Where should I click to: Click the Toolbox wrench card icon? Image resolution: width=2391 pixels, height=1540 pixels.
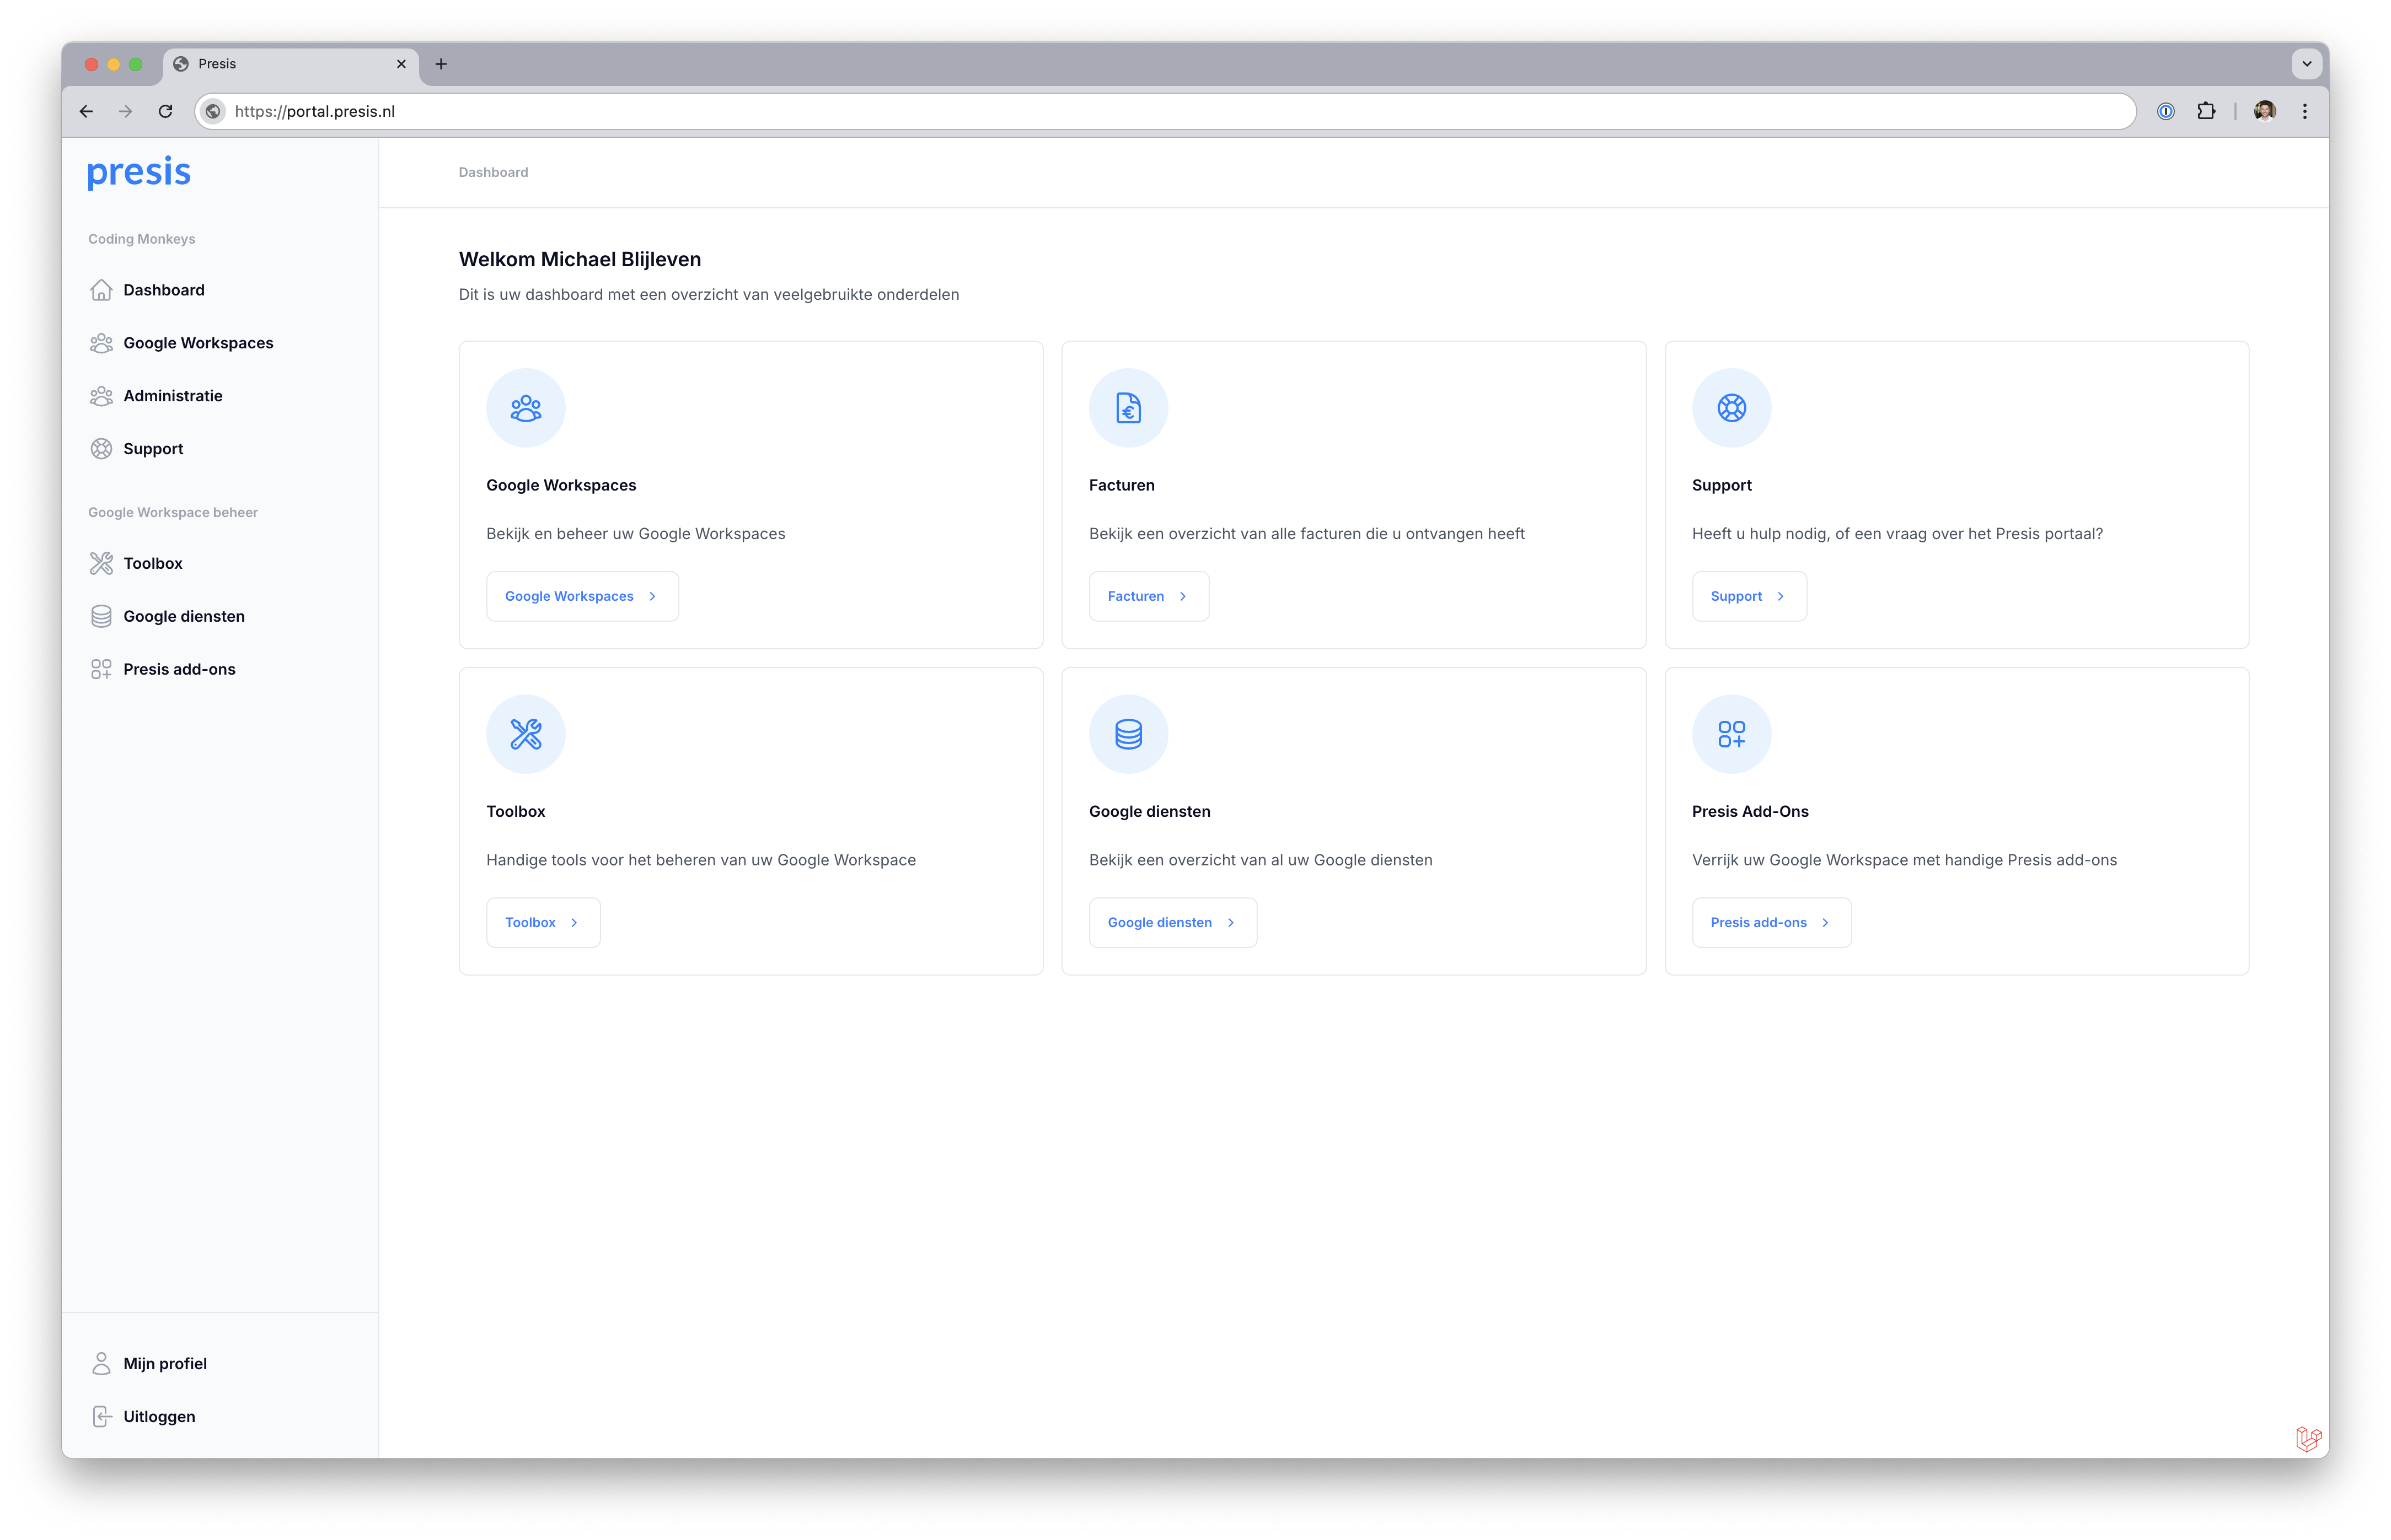pos(525,734)
